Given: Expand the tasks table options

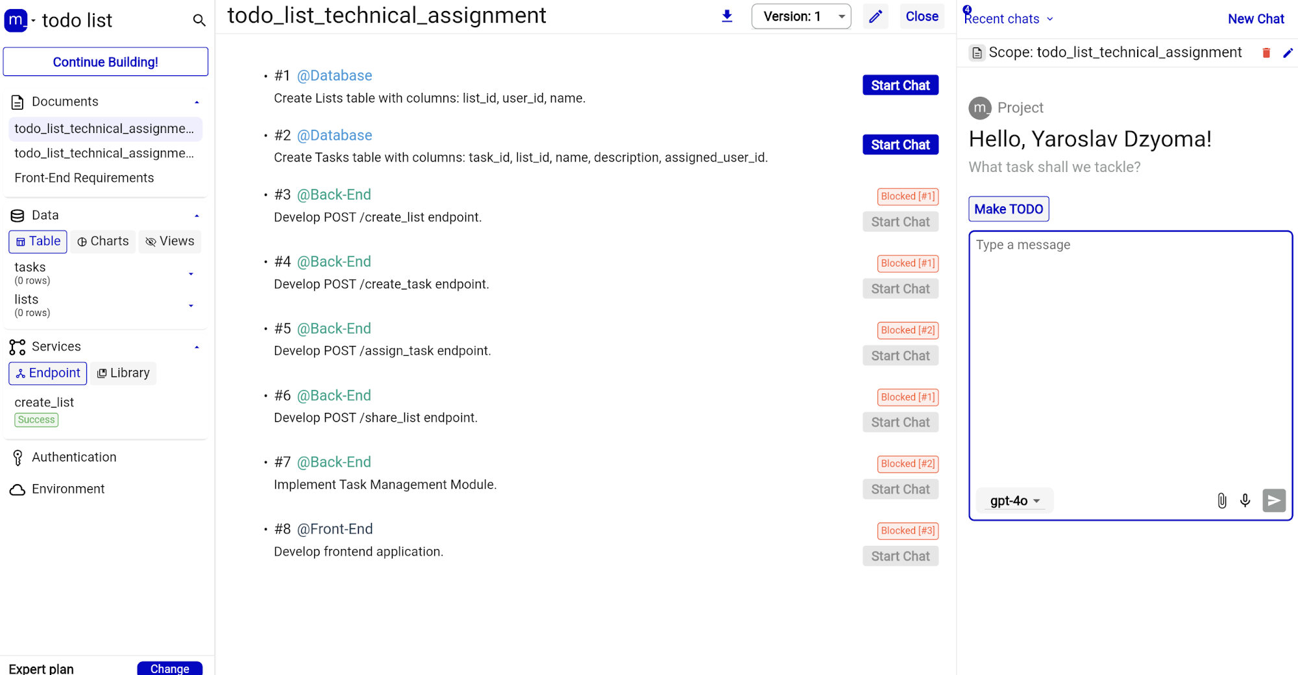Looking at the screenshot, I should point(191,274).
